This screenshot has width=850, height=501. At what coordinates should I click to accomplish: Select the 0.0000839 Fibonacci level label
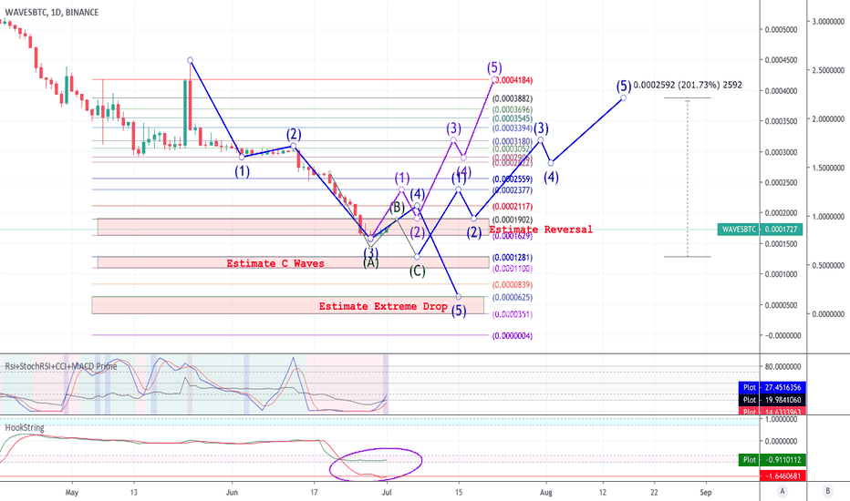click(x=513, y=285)
